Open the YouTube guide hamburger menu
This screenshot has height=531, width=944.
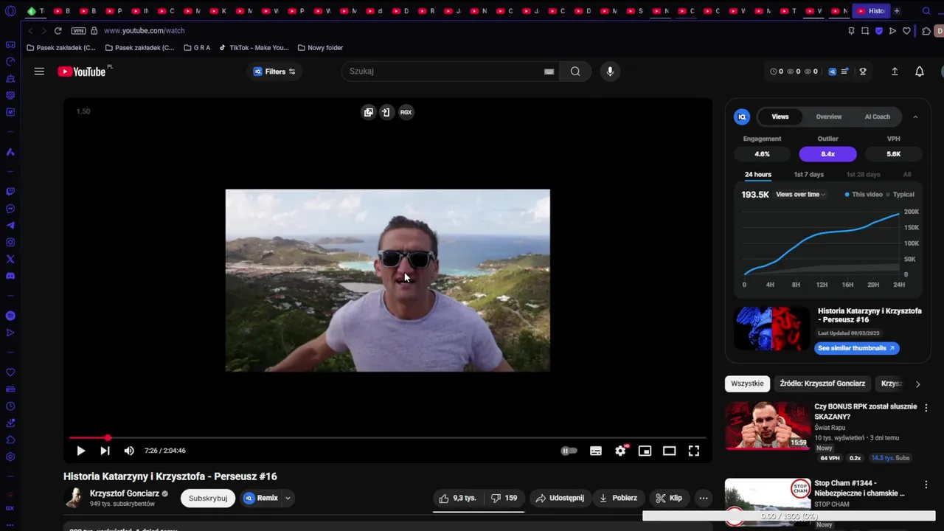click(x=39, y=72)
